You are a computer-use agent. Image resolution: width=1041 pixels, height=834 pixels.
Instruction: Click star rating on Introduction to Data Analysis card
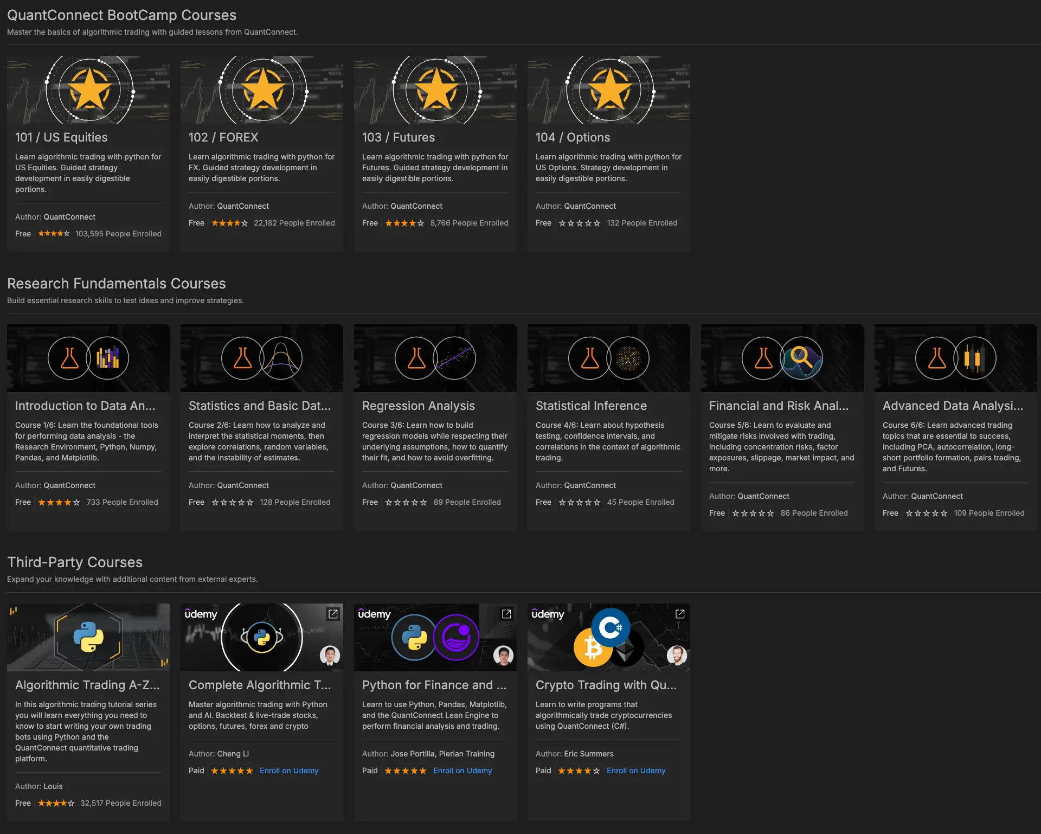coord(59,502)
